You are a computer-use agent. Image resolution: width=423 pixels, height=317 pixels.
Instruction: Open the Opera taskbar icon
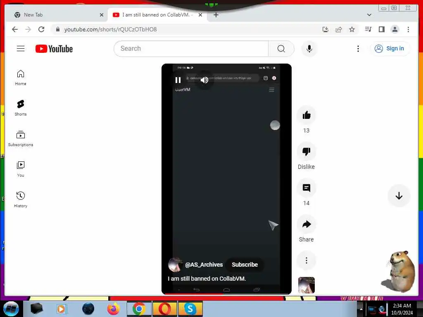(x=164, y=309)
